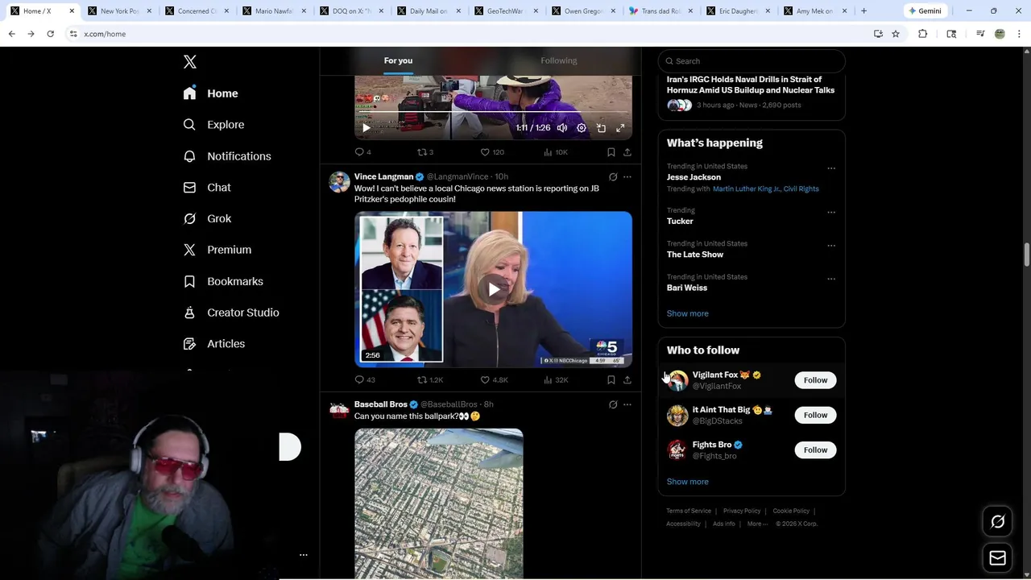Ask Grok about Vince Langman's post
The height and width of the screenshot is (580, 1031).
tap(613, 177)
